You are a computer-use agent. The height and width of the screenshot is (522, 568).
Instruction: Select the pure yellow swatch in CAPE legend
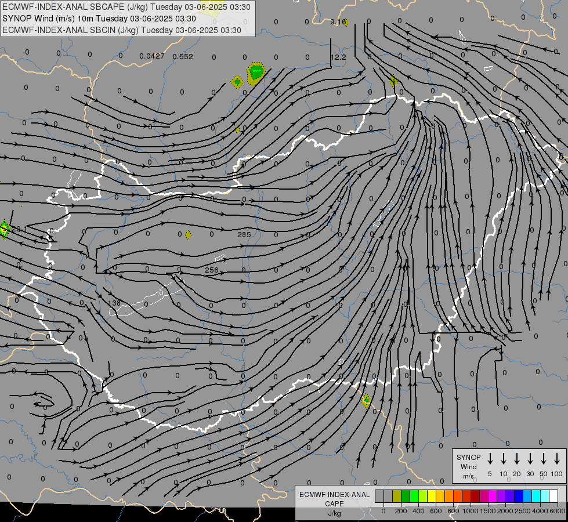(432, 496)
